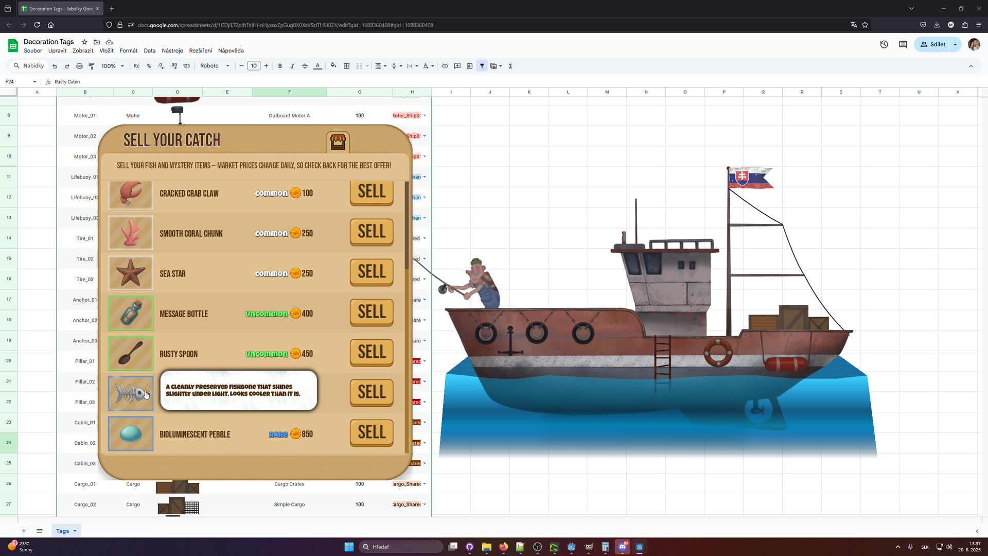Screen dimensions: 988x556
Task: Click the decrease decimal places icon
Action: pyautogui.click(x=161, y=66)
